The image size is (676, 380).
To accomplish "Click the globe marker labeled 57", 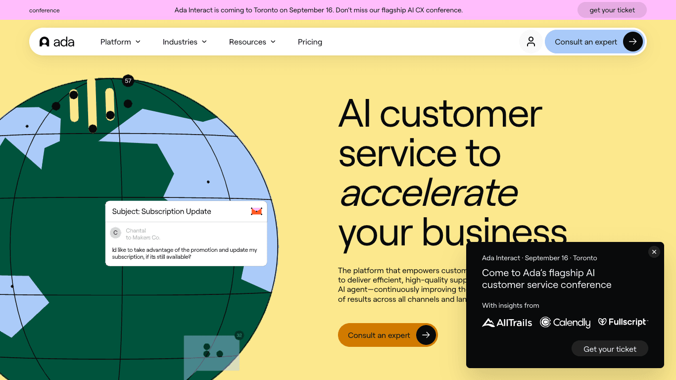I will click(128, 81).
